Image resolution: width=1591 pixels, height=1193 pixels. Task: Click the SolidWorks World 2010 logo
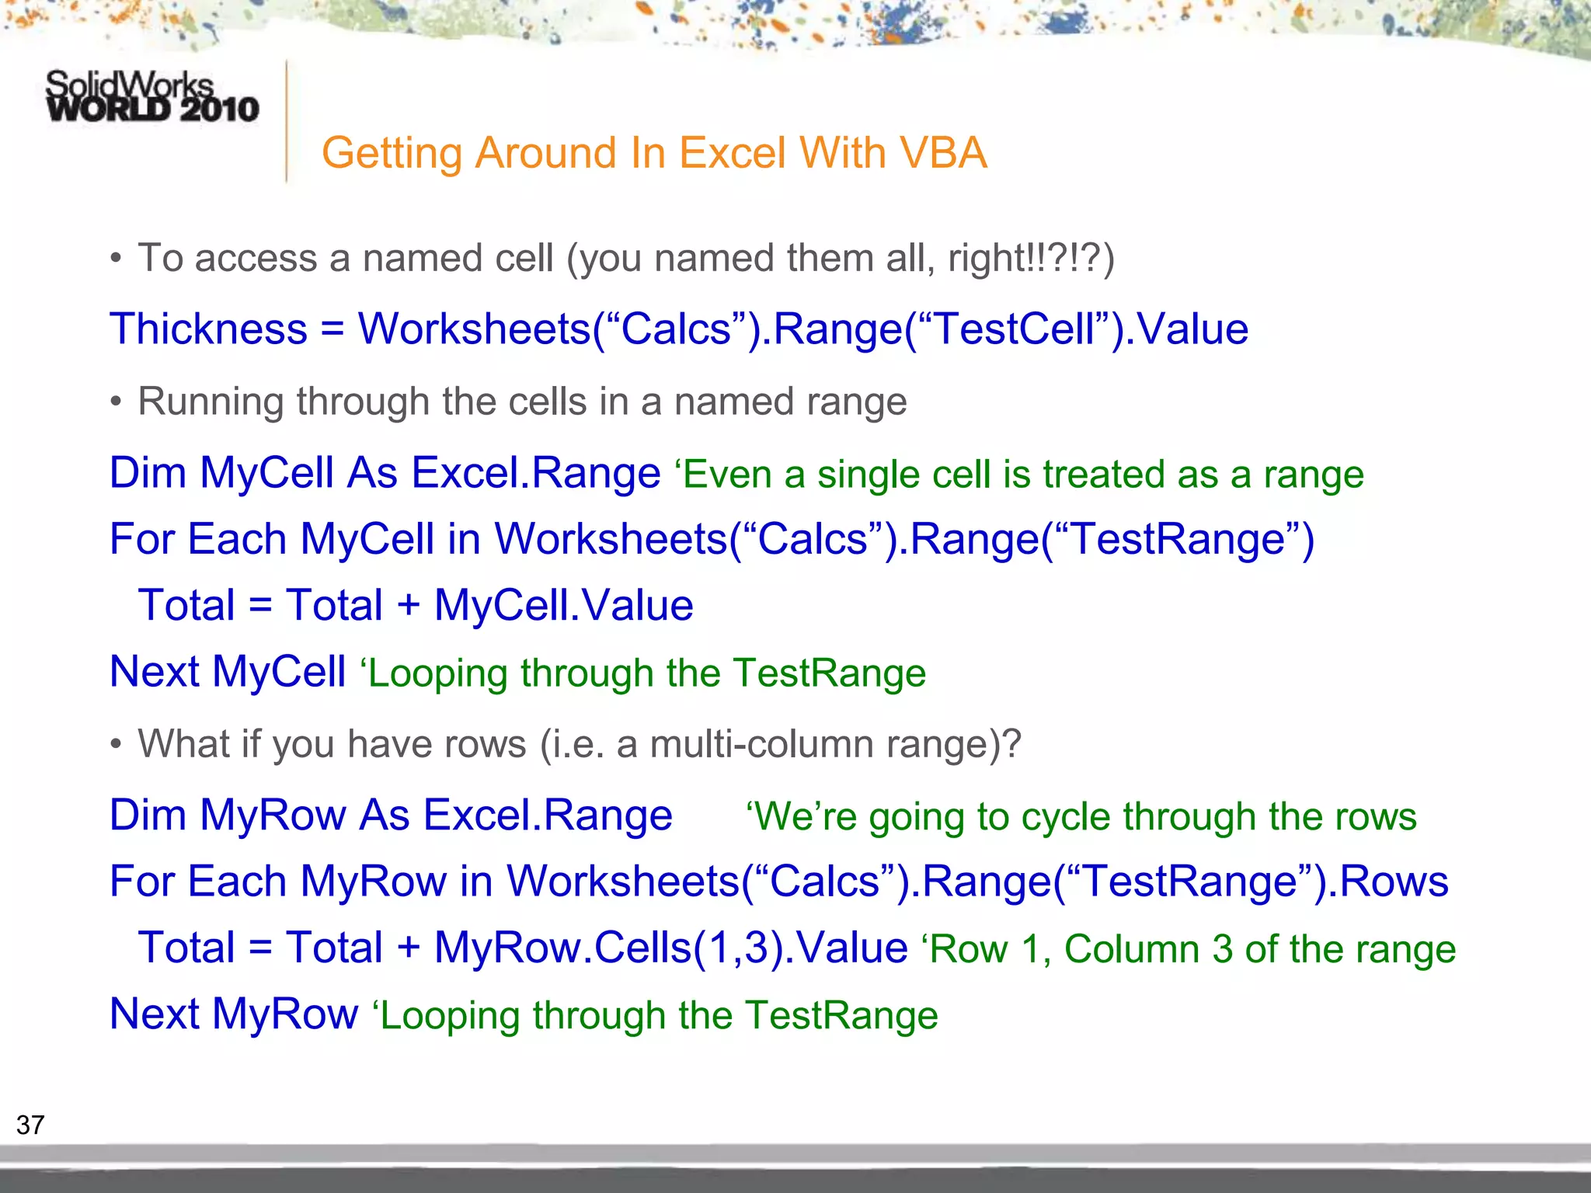tap(152, 97)
